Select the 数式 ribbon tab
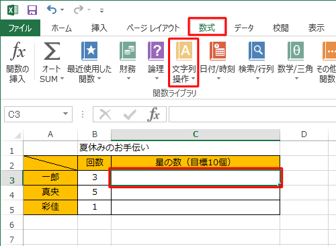Screen dimensions: 336x246 (x=207, y=28)
